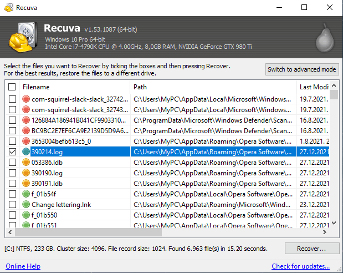Viewport: 343px width, 273px height.
Task: Click date 1.8.2021 in Last Modified column
Action: [314, 141]
